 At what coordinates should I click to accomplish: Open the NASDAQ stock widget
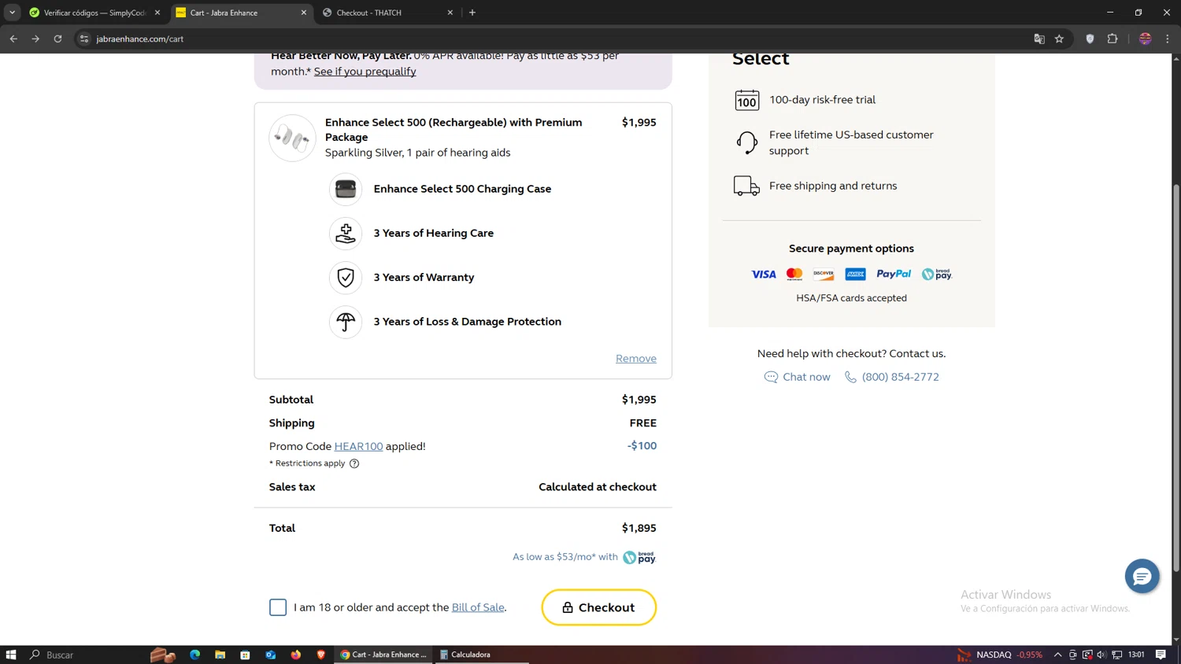pyautogui.click(x=1000, y=655)
